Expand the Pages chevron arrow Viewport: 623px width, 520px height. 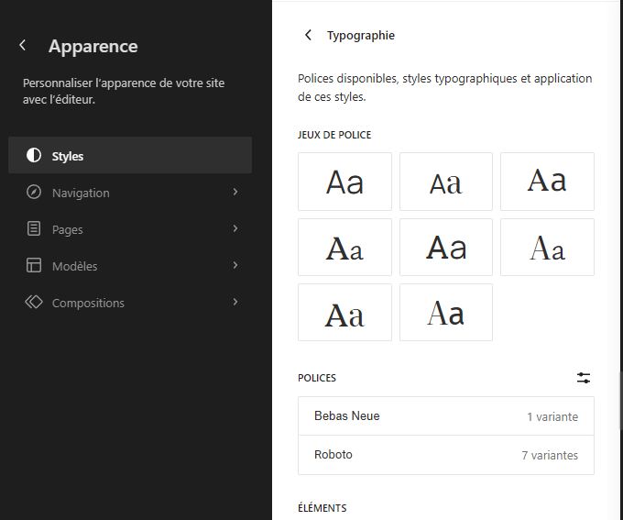[x=235, y=229]
